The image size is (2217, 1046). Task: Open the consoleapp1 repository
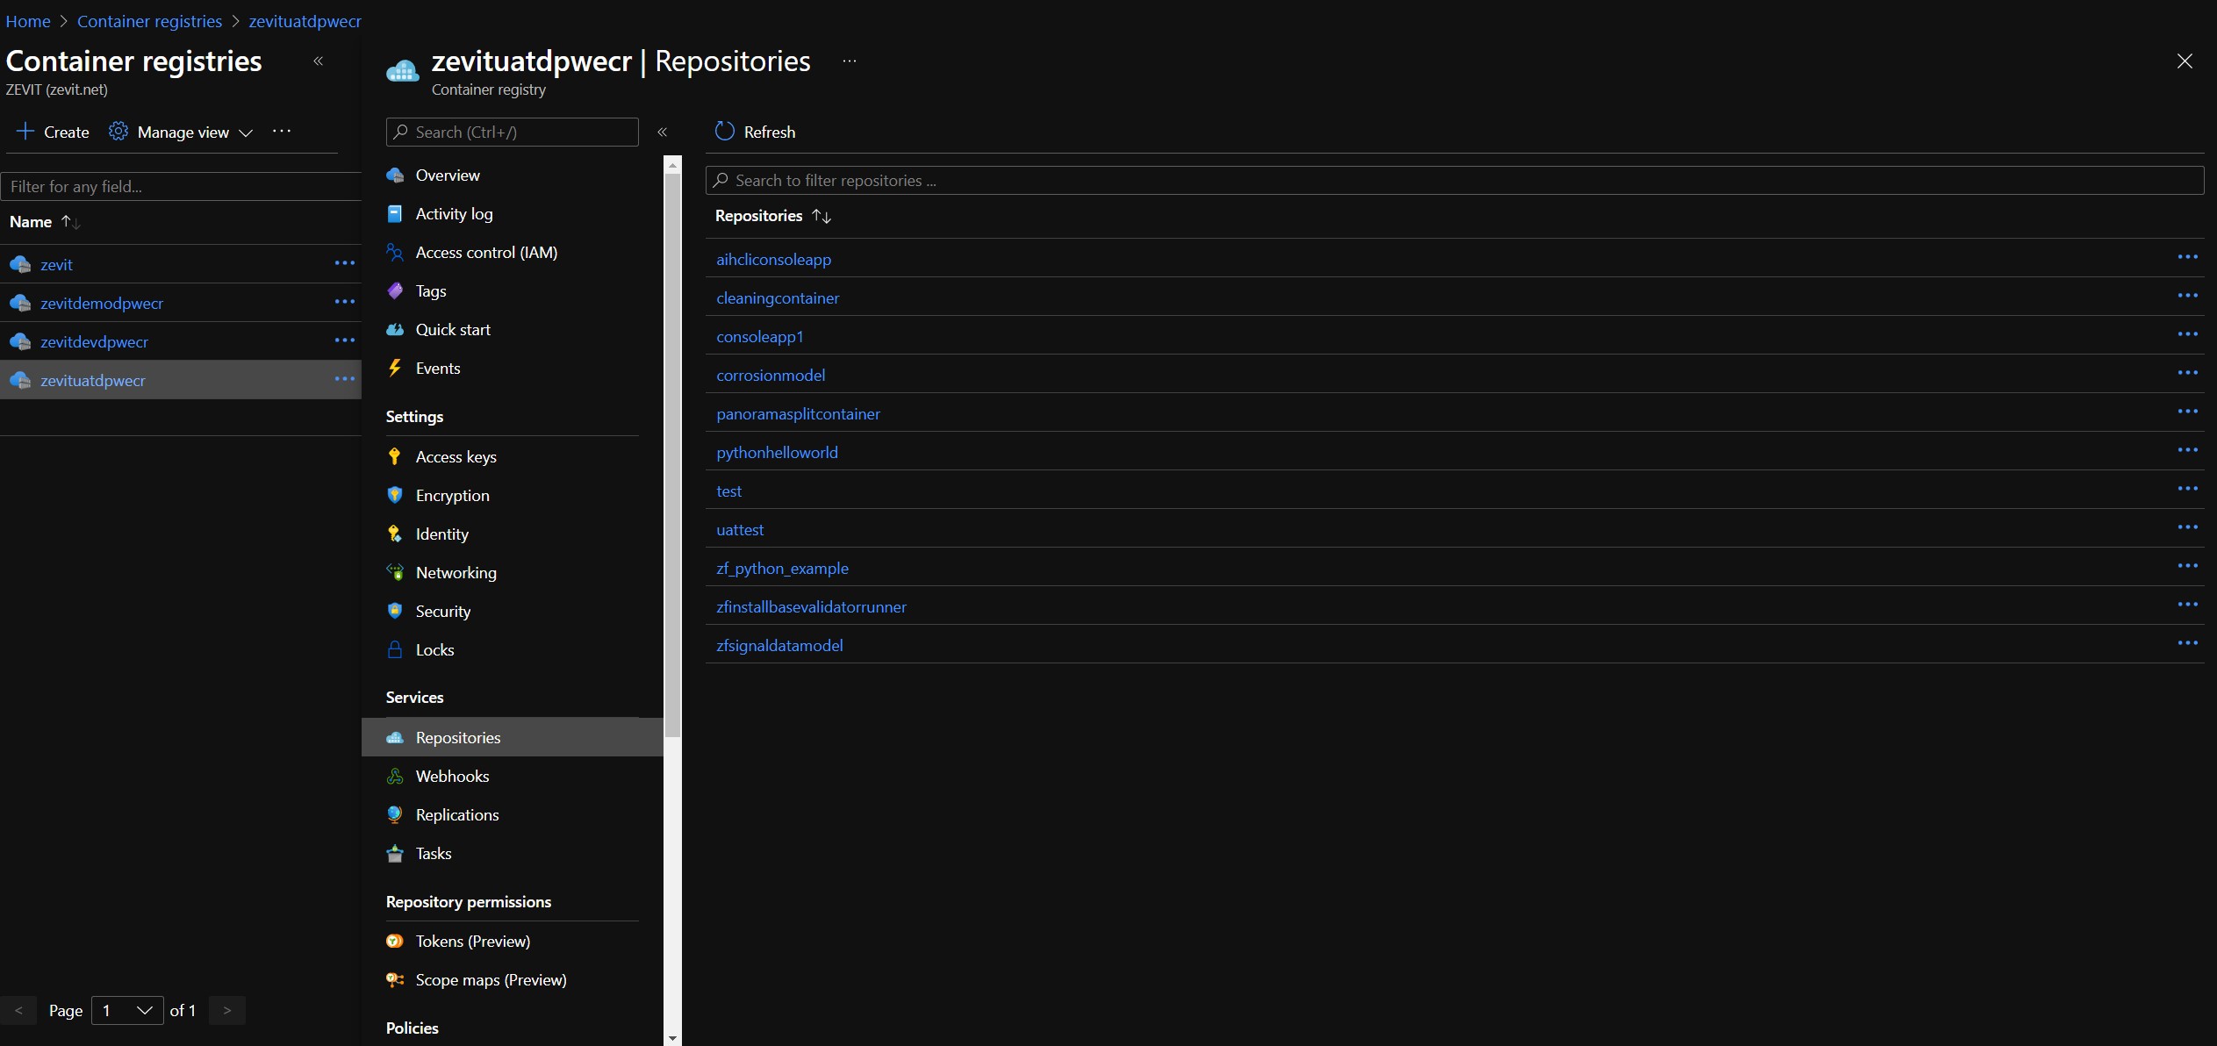pyautogui.click(x=760, y=337)
